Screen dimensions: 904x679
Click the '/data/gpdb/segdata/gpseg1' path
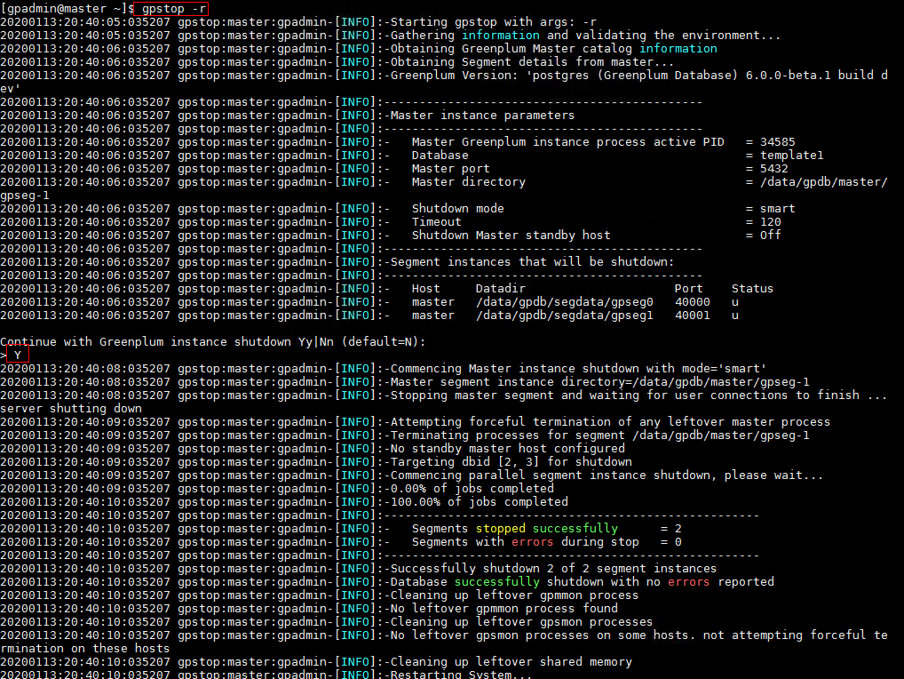pos(565,315)
